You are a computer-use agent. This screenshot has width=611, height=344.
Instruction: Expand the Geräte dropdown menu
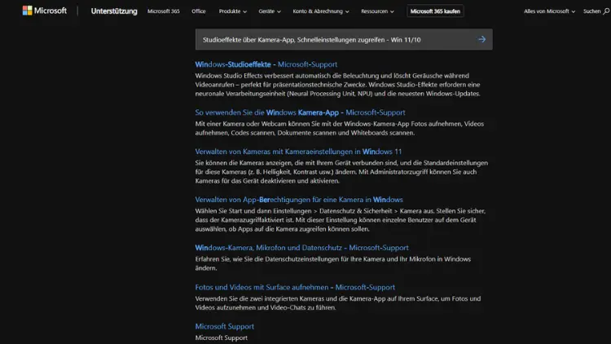[x=270, y=11]
